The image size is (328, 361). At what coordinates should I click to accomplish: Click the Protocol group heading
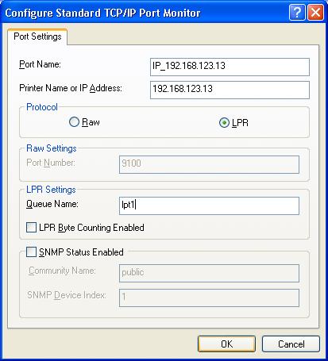[42, 107]
